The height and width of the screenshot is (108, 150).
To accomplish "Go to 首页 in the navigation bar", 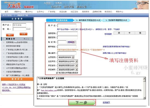I will (7, 12).
